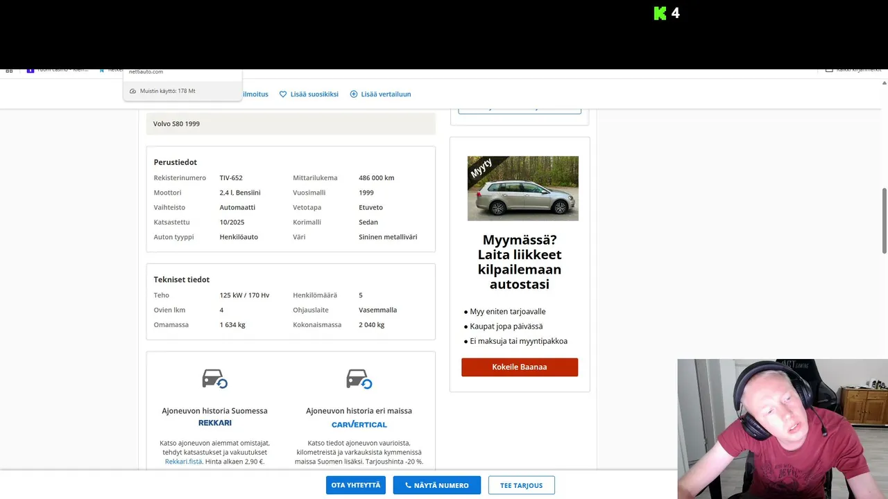
Task: Click the car icon above Ajoneuvon historia Suomessa
Action: tap(214, 379)
